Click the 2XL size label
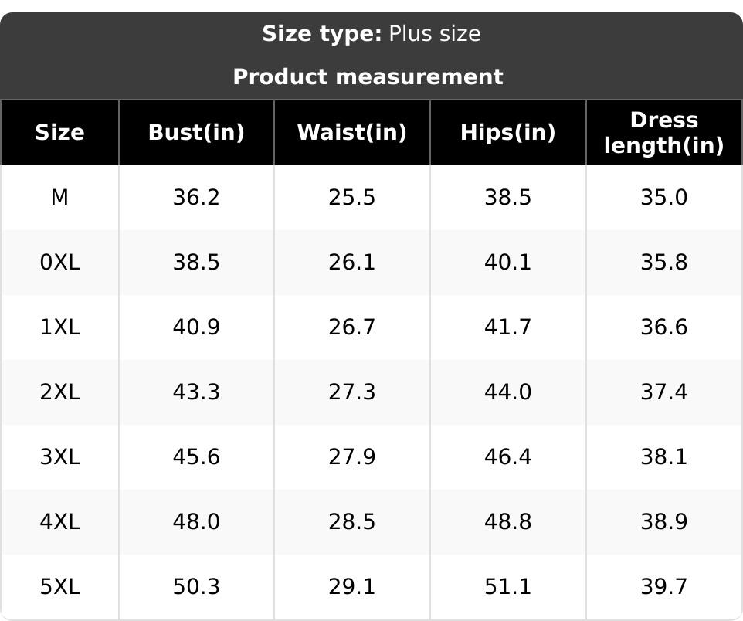 tap(59, 392)
